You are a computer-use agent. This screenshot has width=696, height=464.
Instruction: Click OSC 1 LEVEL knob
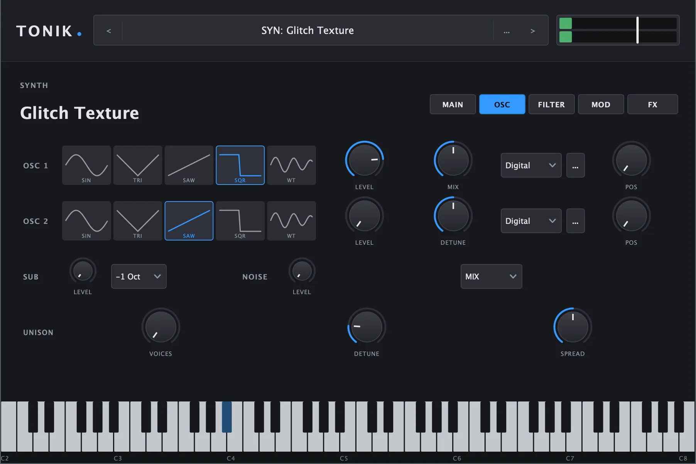[x=364, y=160]
